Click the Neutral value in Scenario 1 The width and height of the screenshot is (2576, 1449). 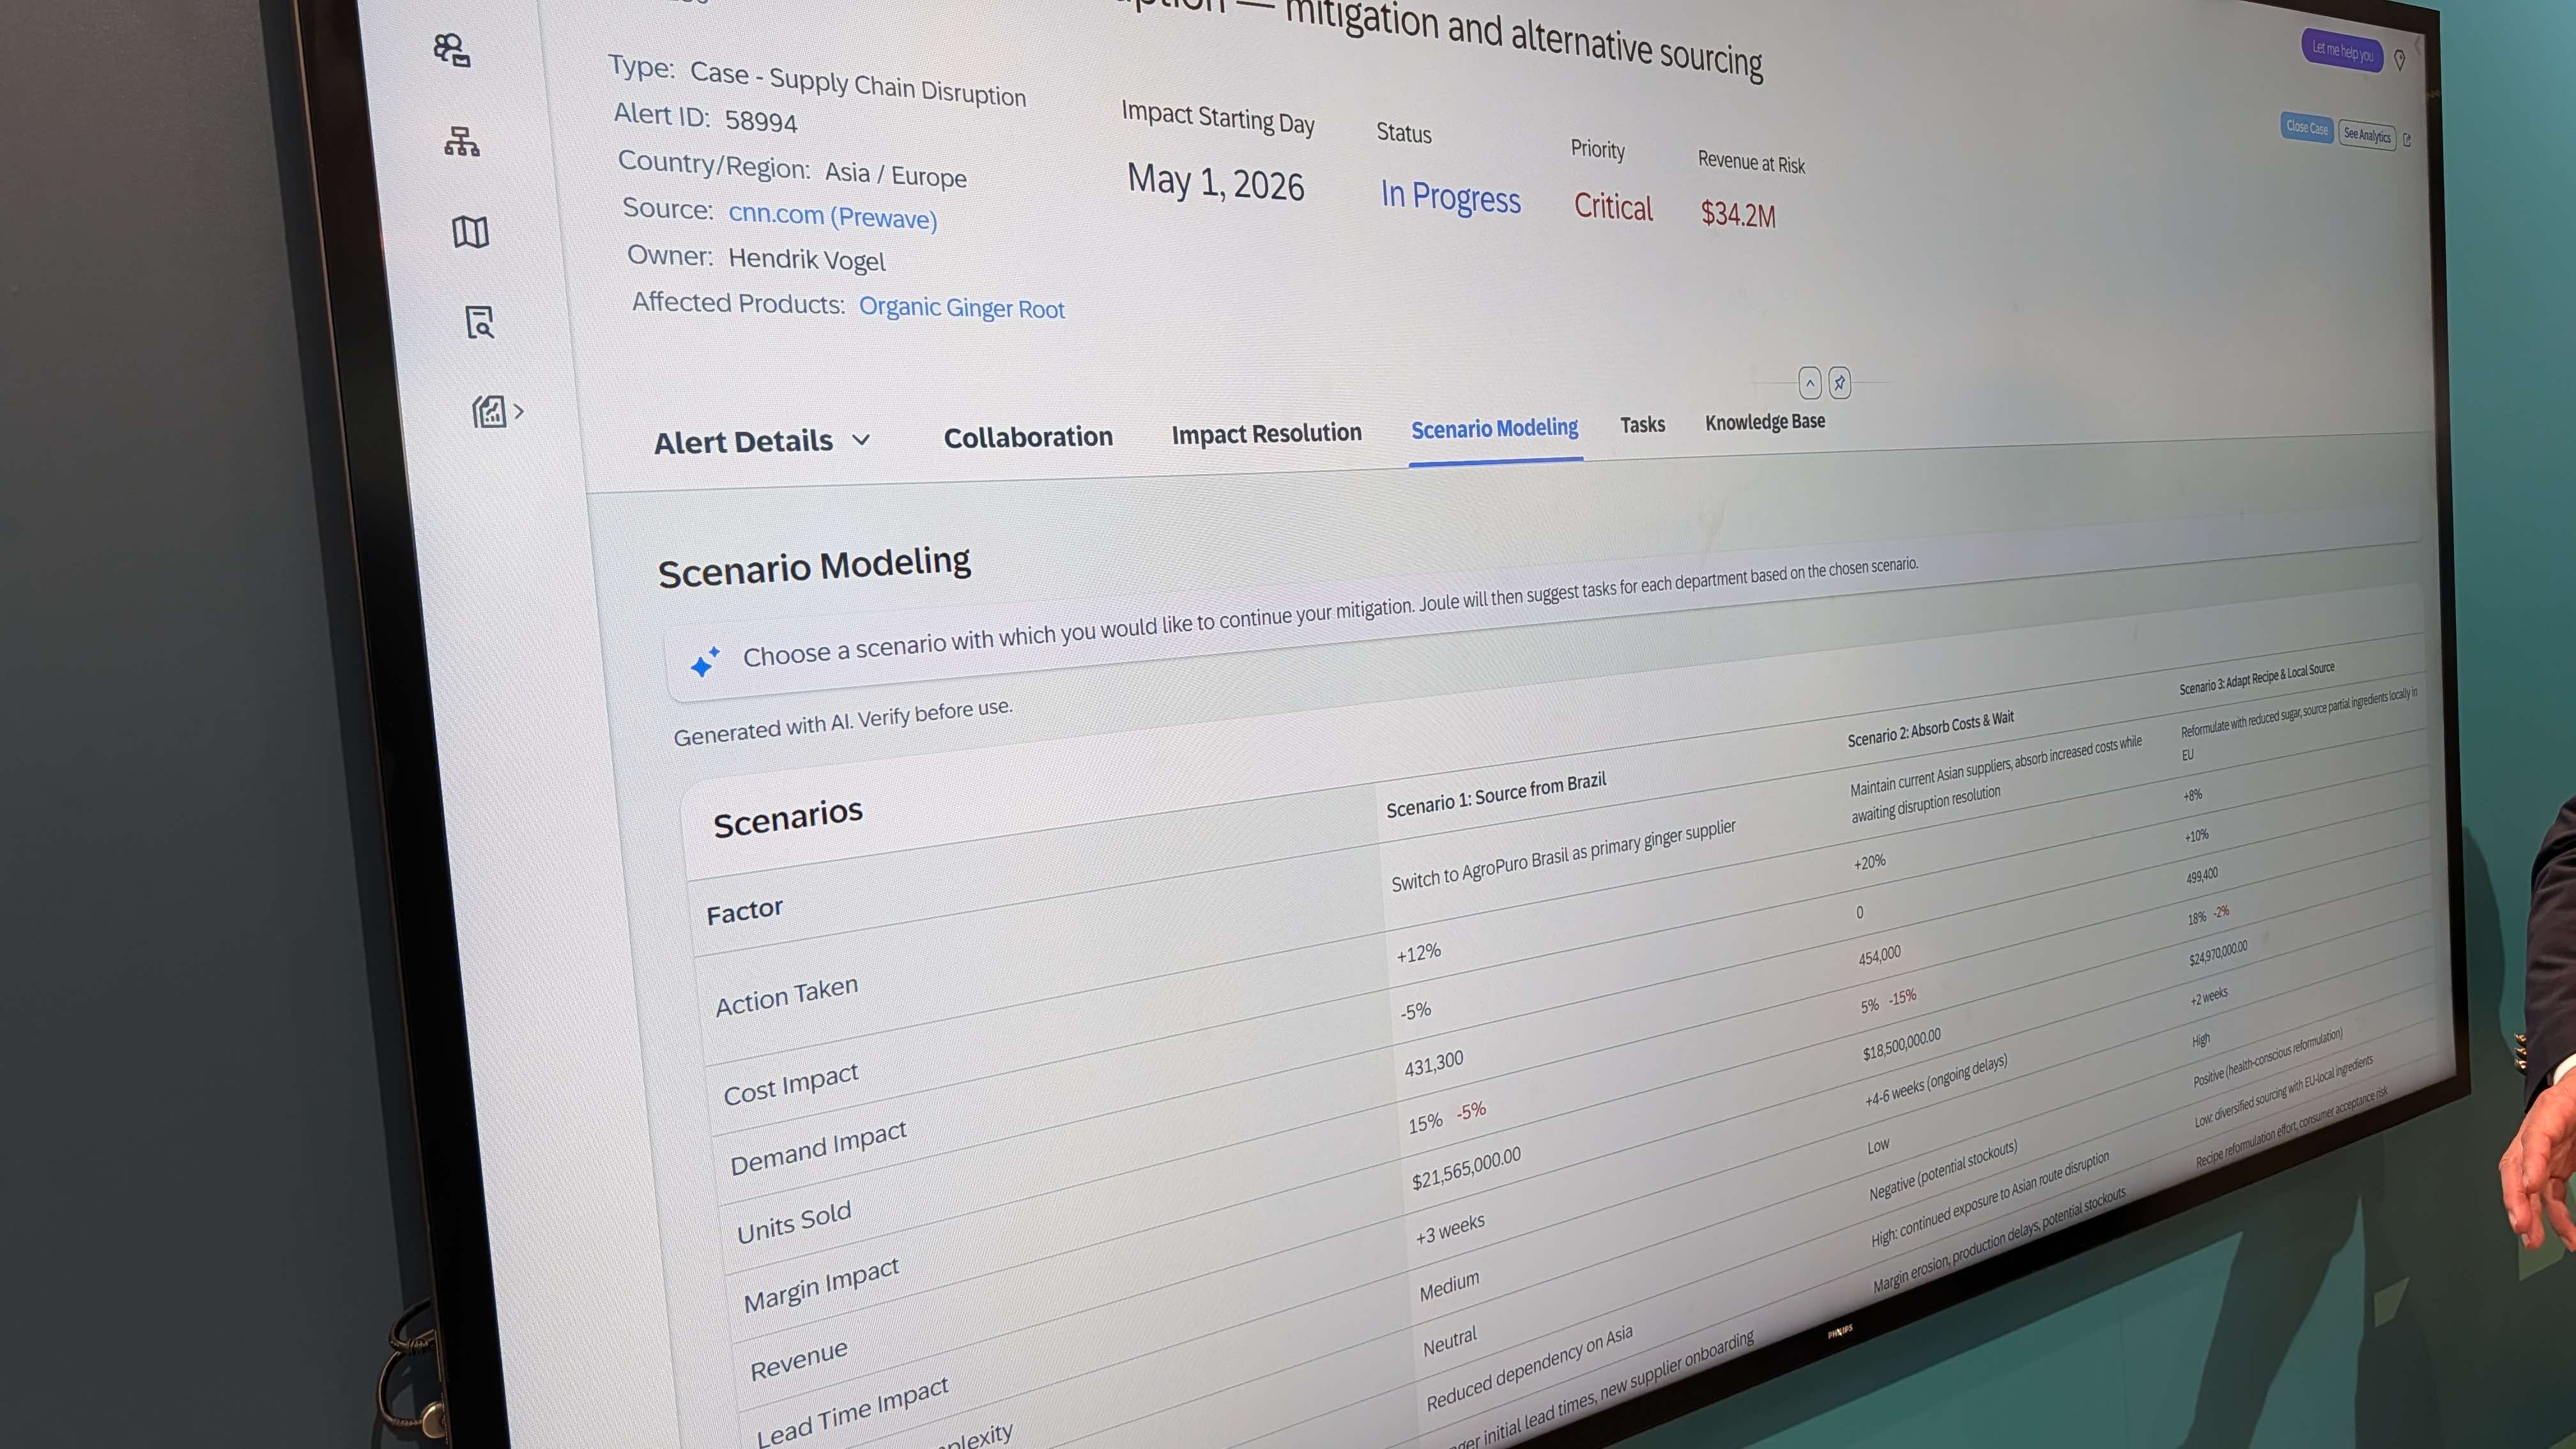(x=1450, y=1342)
